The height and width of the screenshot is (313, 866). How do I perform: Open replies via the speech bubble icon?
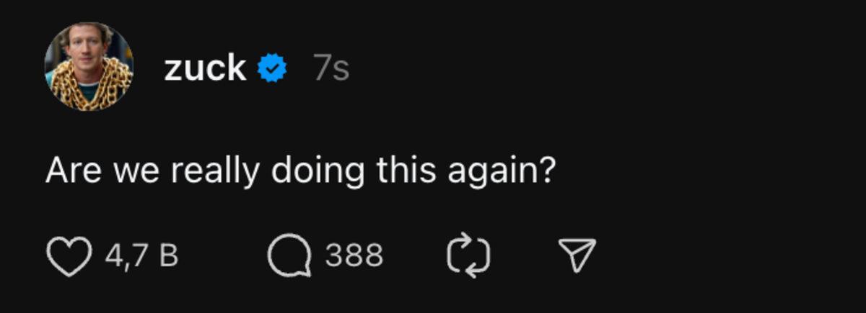[289, 257]
